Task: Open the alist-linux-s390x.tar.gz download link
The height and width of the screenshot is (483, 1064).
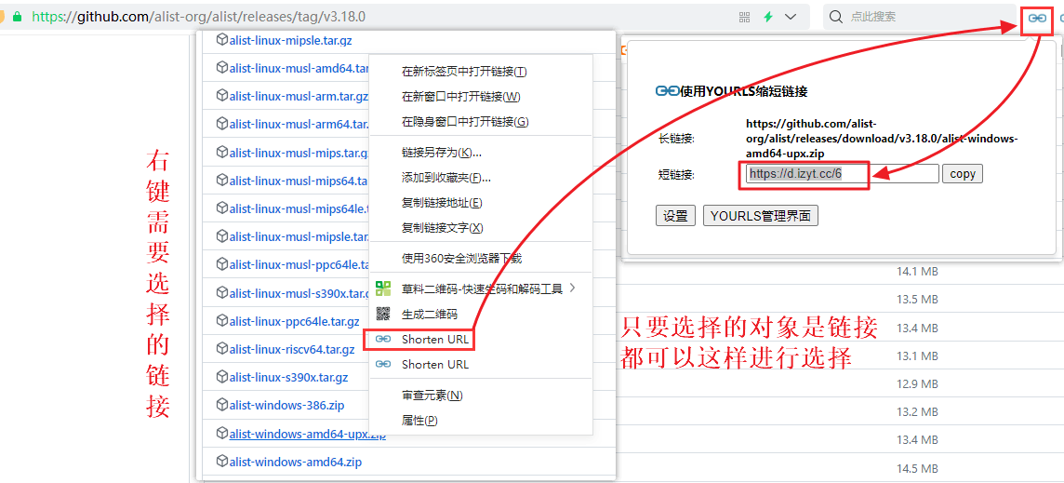Action: click(288, 377)
